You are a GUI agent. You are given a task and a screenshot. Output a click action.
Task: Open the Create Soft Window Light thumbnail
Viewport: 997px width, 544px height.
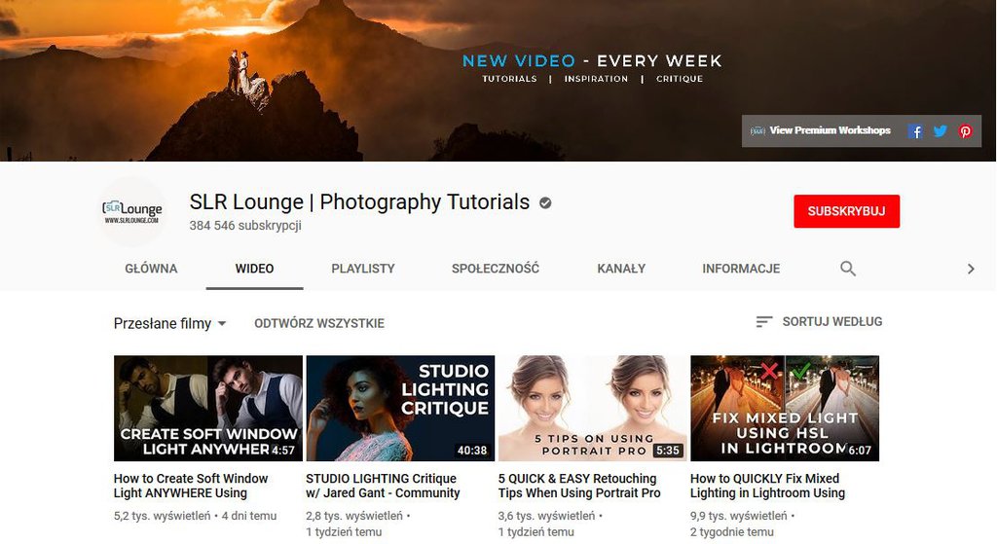tap(208, 408)
